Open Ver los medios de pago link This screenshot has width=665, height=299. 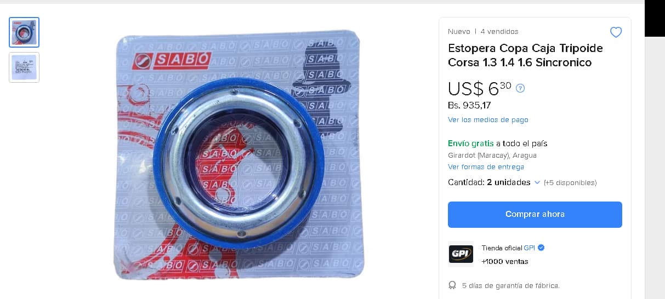pos(488,119)
